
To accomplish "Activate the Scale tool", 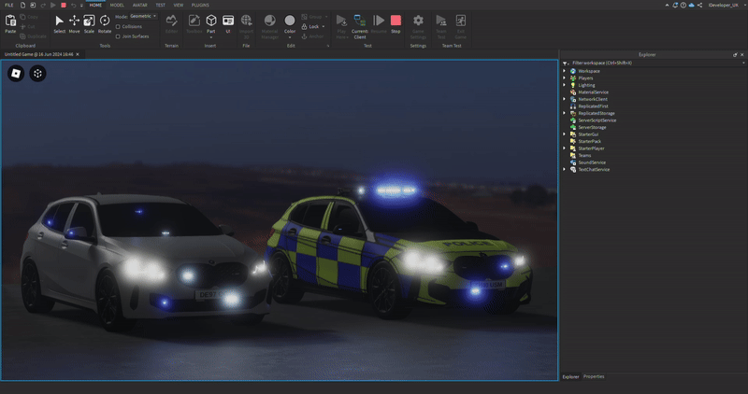I will click(x=89, y=22).
